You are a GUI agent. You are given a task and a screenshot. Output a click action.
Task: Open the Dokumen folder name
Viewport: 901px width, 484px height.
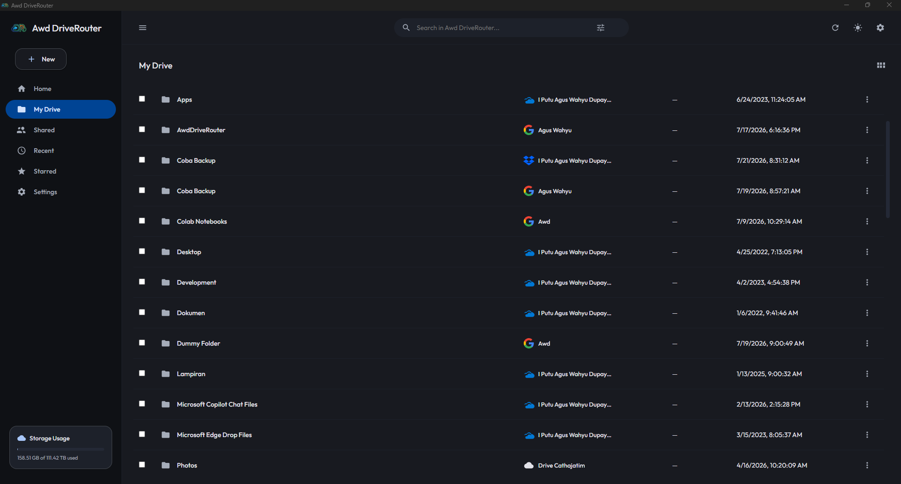coord(191,313)
